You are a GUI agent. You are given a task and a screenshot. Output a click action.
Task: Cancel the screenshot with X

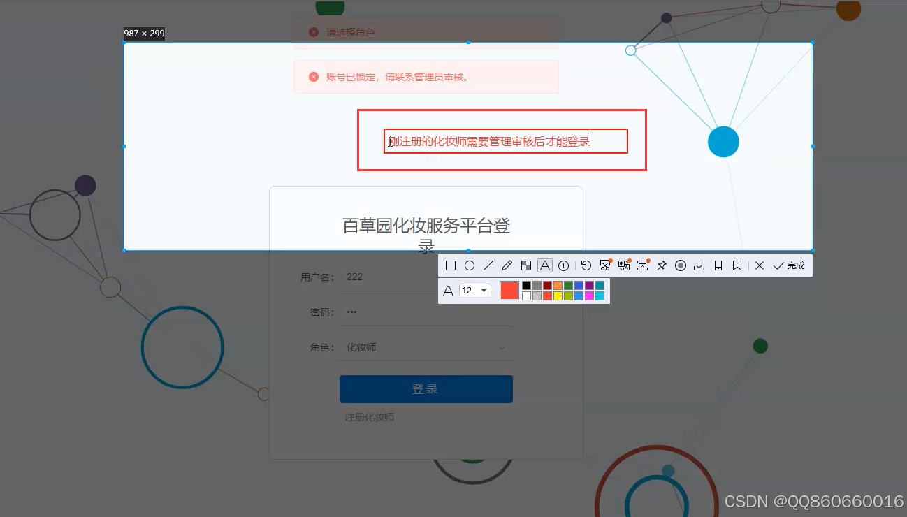(x=760, y=265)
